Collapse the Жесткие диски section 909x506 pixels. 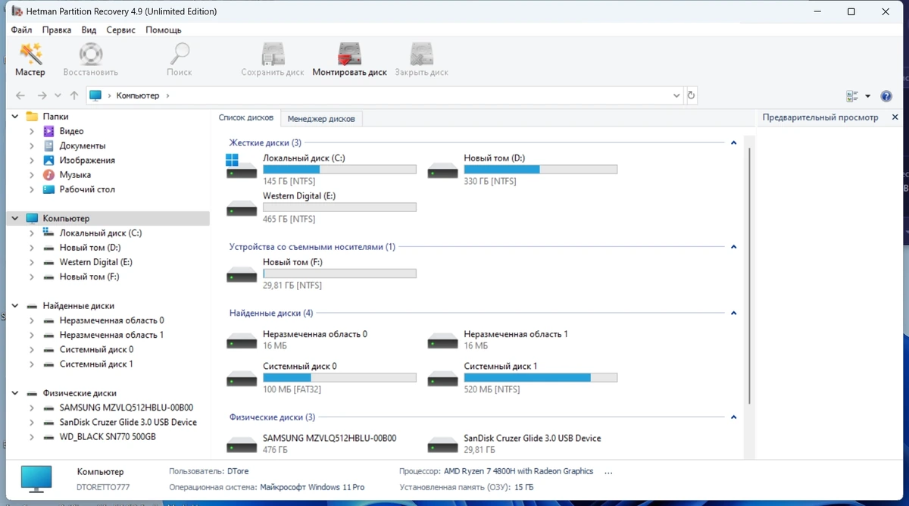pos(733,143)
